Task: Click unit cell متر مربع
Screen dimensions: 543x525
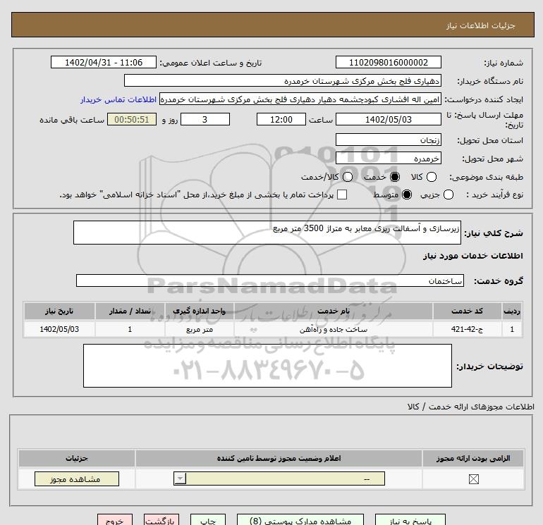Action: [x=199, y=329]
